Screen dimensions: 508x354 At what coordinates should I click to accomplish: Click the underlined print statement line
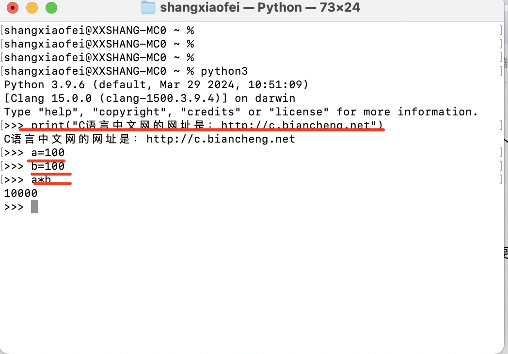click(x=207, y=125)
